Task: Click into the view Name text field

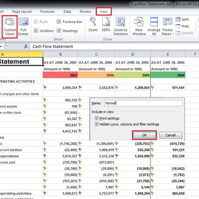Action: click(x=143, y=103)
